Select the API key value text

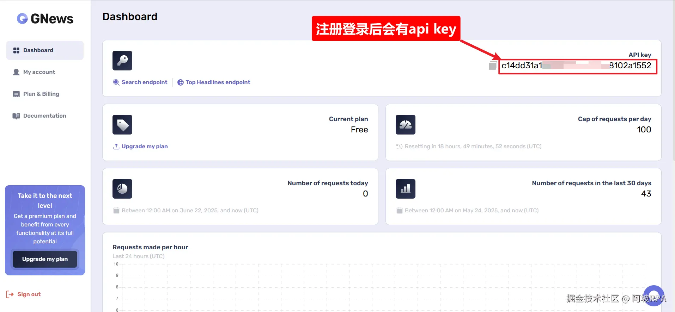pyautogui.click(x=576, y=66)
